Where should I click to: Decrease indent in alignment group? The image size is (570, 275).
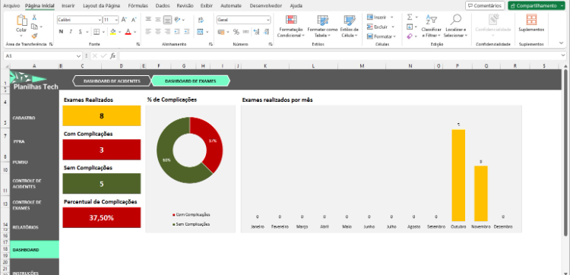[x=177, y=32]
